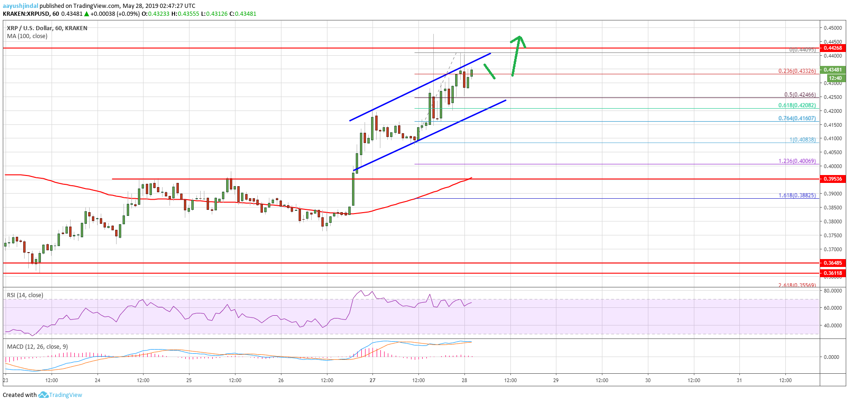Click the 27 date label on the time axis

point(372,380)
